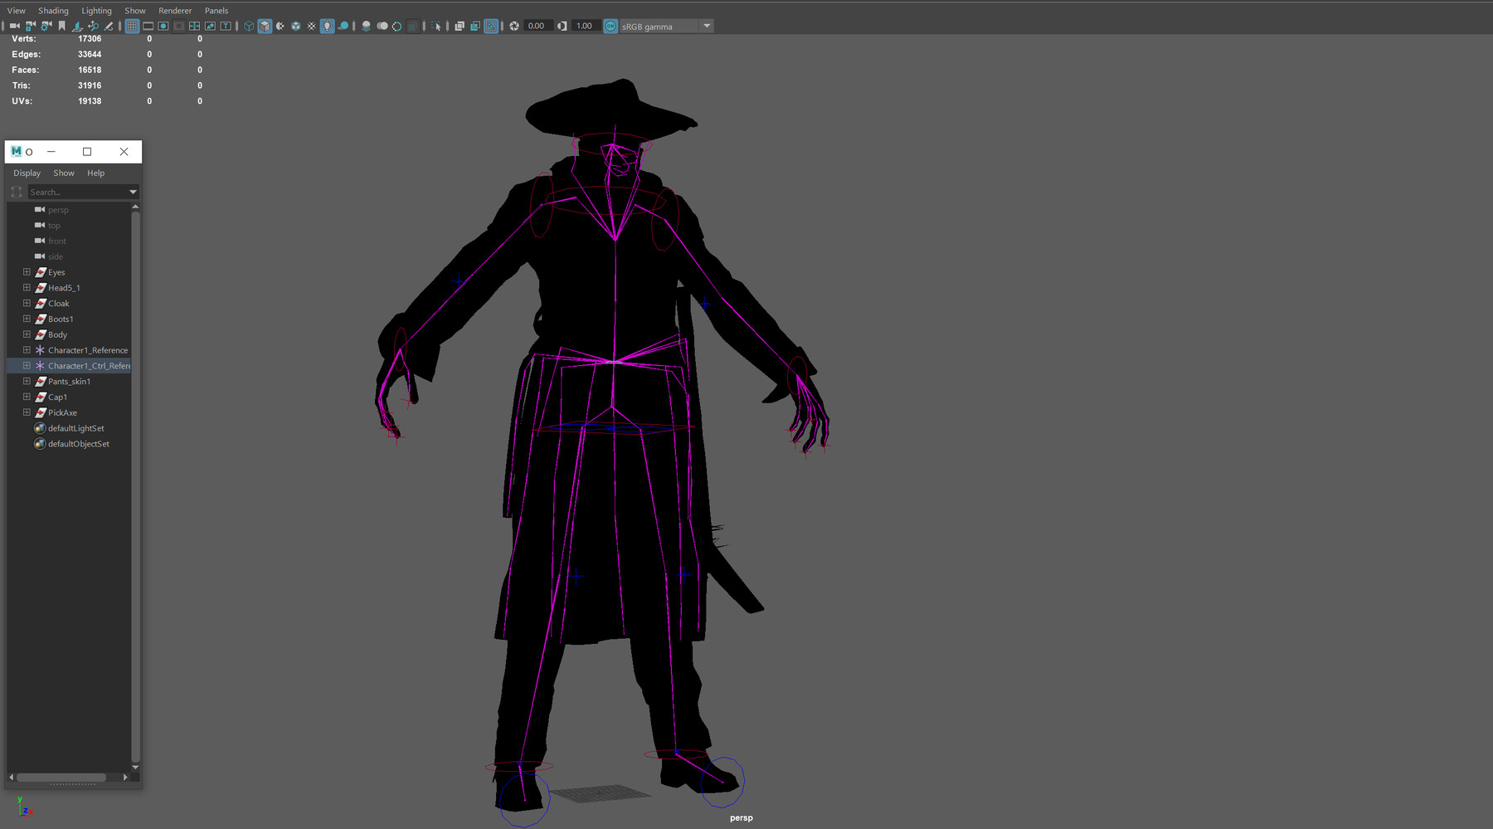Toggle the color management ON button

[x=610, y=26]
